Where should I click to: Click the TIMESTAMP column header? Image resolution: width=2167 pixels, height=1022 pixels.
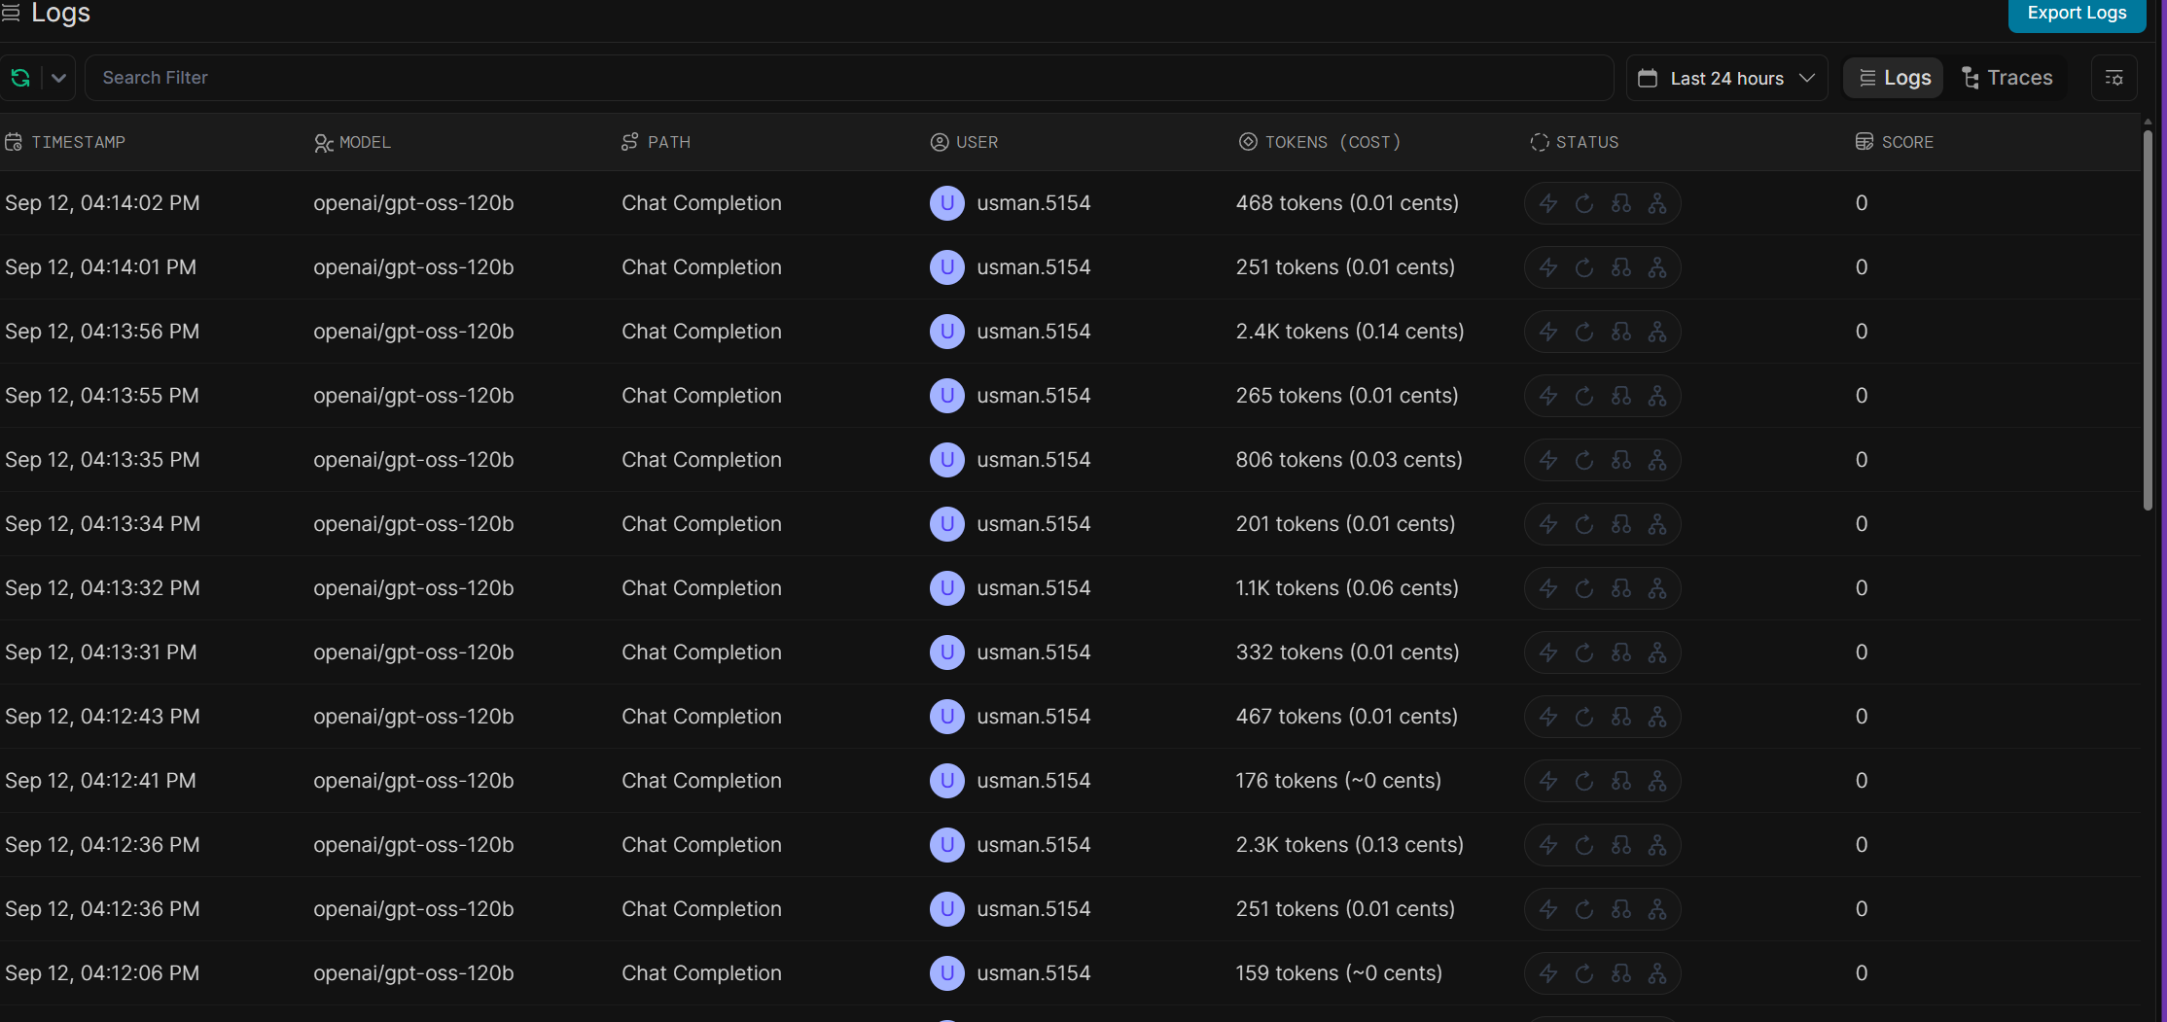(66, 142)
